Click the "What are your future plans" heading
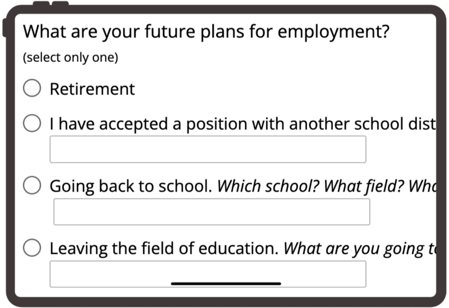 point(132,32)
